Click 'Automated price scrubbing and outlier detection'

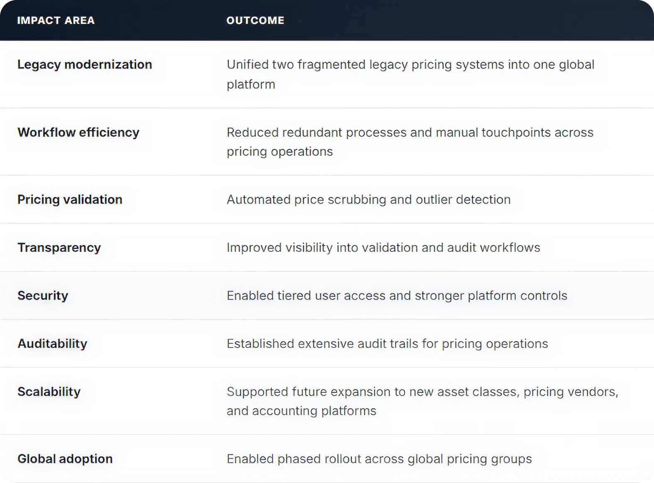368,200
